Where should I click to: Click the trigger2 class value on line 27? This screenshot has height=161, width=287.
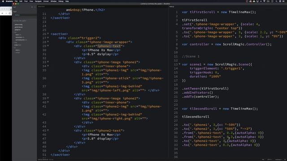90,38
